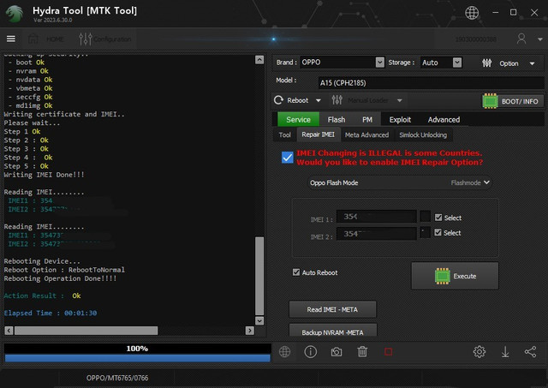Go to HOME tab
This screenshot has width=548, height=388.
coord(46,39)
